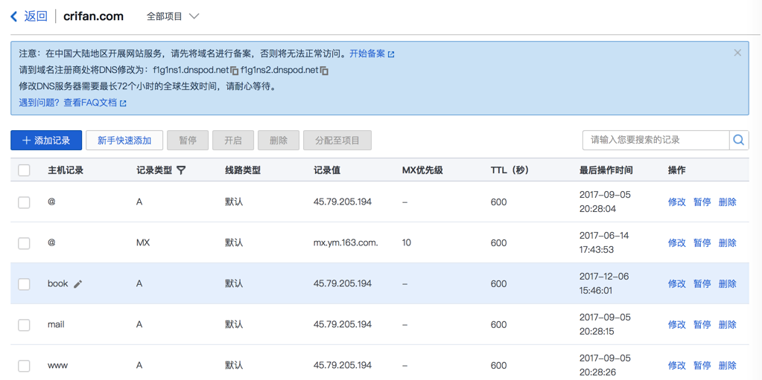Viewport: 762px width, 380px height.
Task: Open 新手快速添加 quick add
Action: point(124,140)
